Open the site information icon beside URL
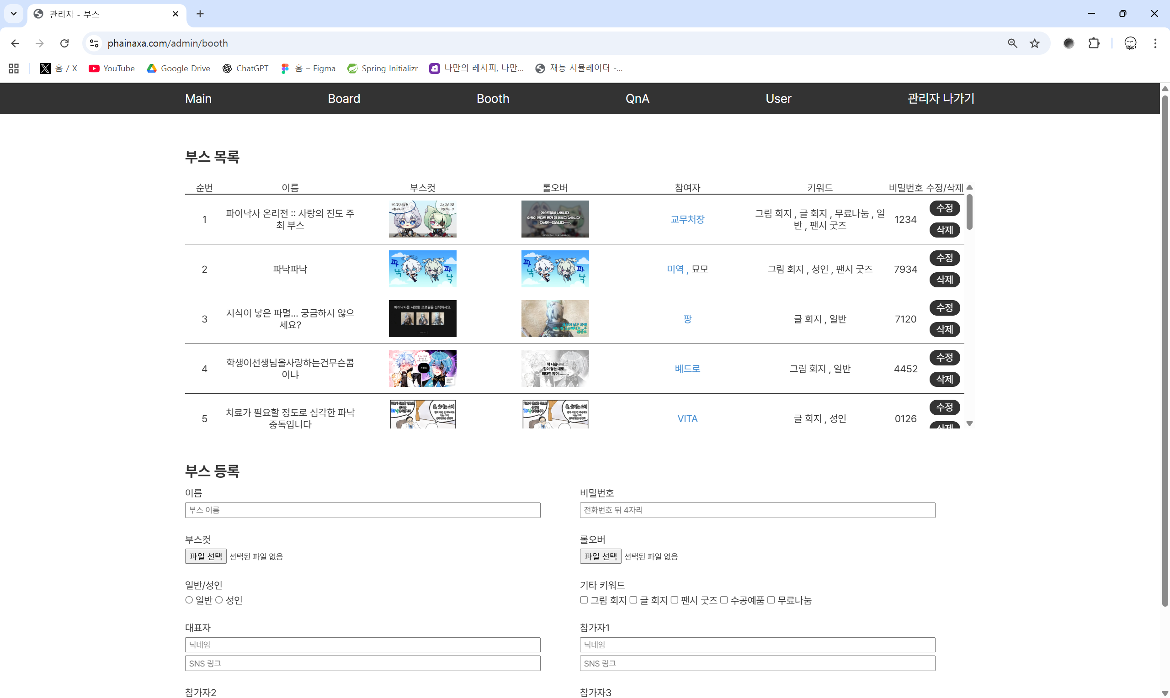Image resolution: width=1170 pixels, height=698 pixels. point(94,43)
